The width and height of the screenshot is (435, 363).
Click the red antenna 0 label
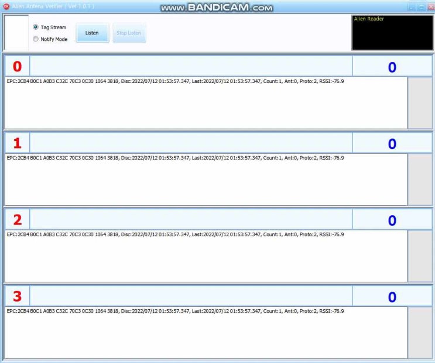[x=17, y=67]
